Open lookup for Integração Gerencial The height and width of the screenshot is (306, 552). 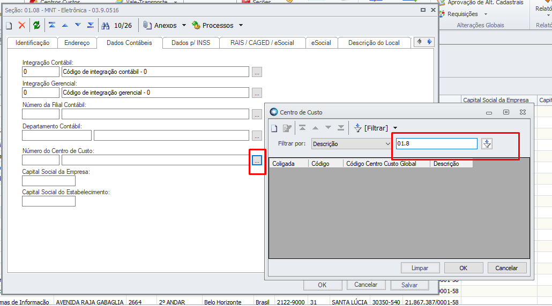pos(257,94)
